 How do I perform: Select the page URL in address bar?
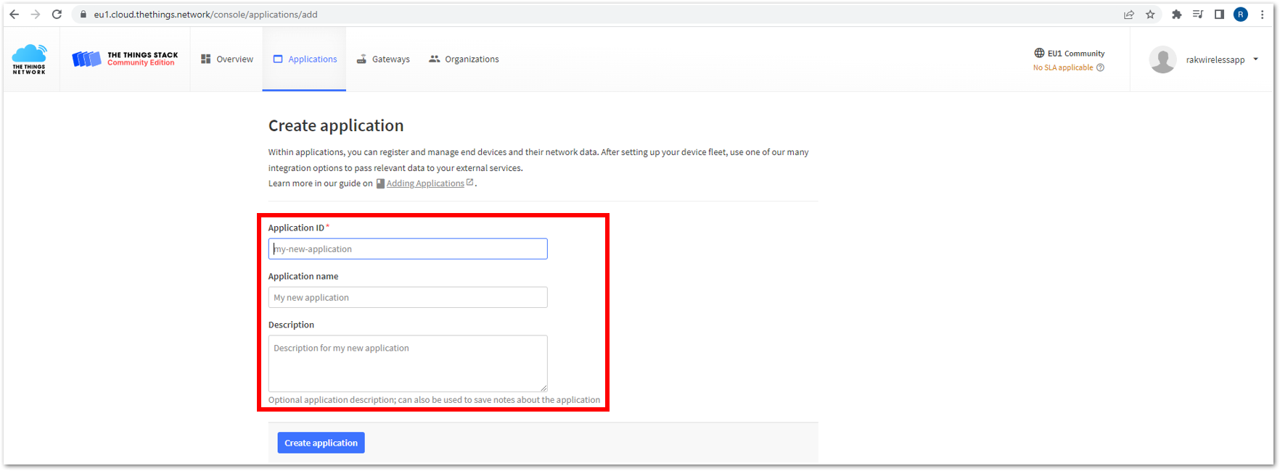(205, 14)
